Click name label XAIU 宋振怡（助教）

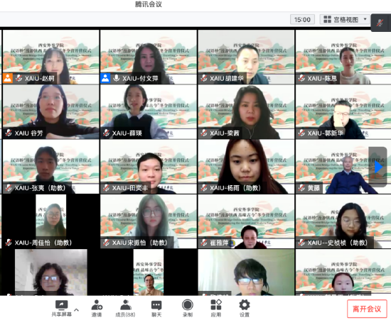139,243
